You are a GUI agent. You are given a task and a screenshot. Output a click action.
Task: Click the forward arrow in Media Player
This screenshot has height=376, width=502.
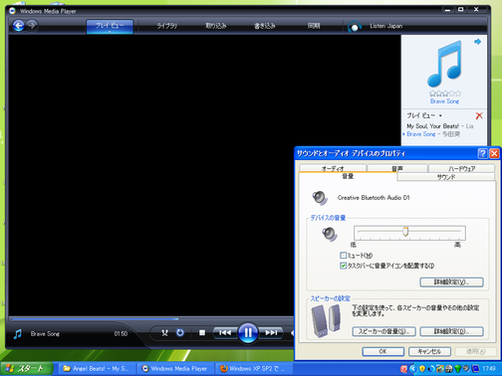coord(32,26)
